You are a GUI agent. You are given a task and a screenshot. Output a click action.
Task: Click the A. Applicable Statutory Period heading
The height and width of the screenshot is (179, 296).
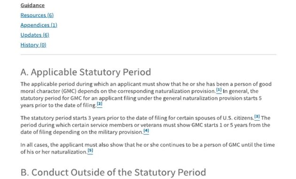(x=86, y=72)
